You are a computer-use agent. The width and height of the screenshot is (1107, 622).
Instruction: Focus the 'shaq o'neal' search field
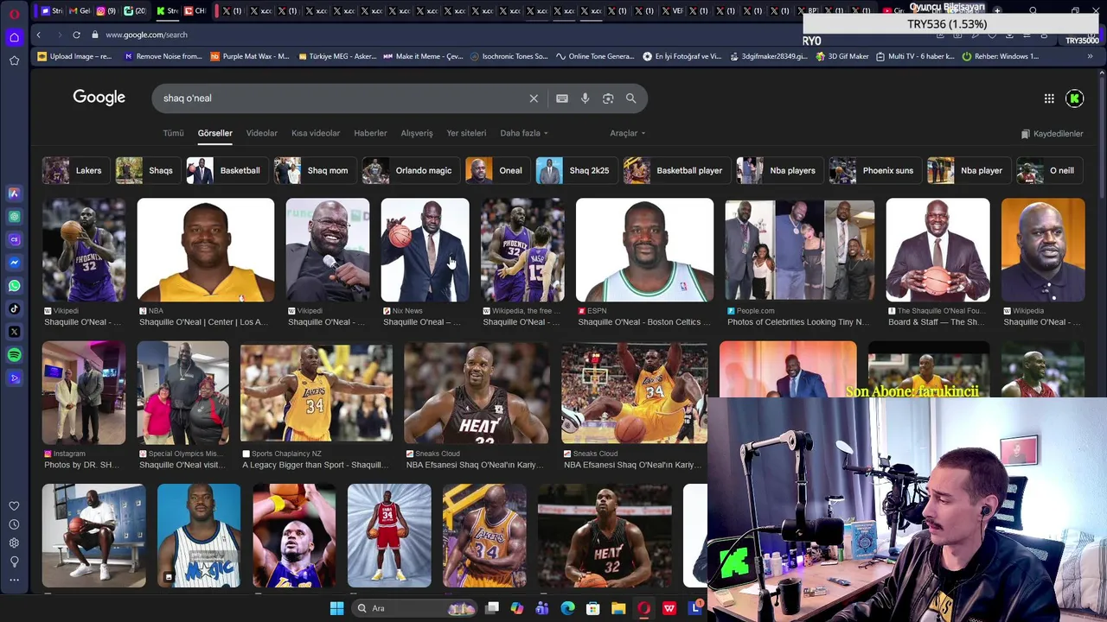[342, 98]
